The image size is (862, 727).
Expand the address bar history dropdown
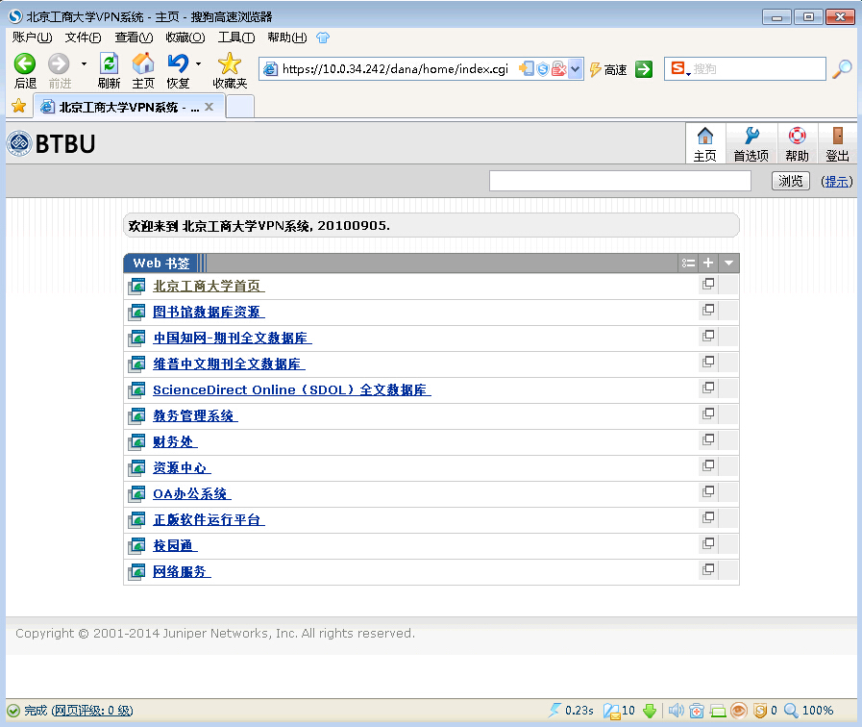(x=575, y=68)
